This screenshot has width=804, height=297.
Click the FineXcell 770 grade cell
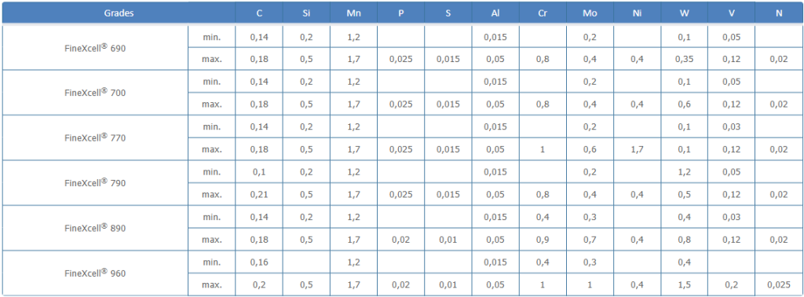pos(95,137)
